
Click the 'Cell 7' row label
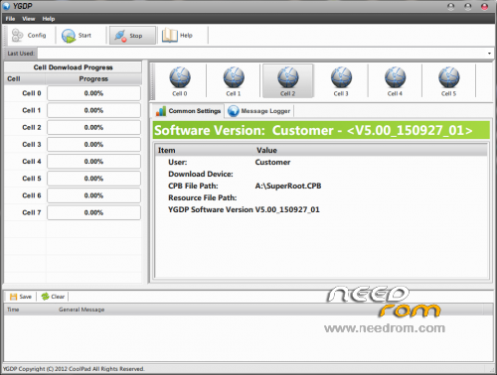(x=32, y=212)
